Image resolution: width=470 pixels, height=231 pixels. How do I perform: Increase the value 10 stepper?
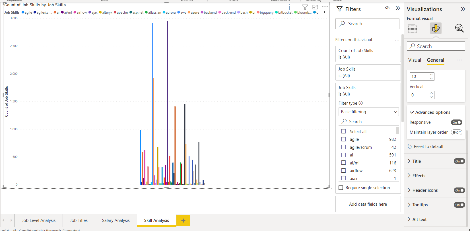(431, 75)
